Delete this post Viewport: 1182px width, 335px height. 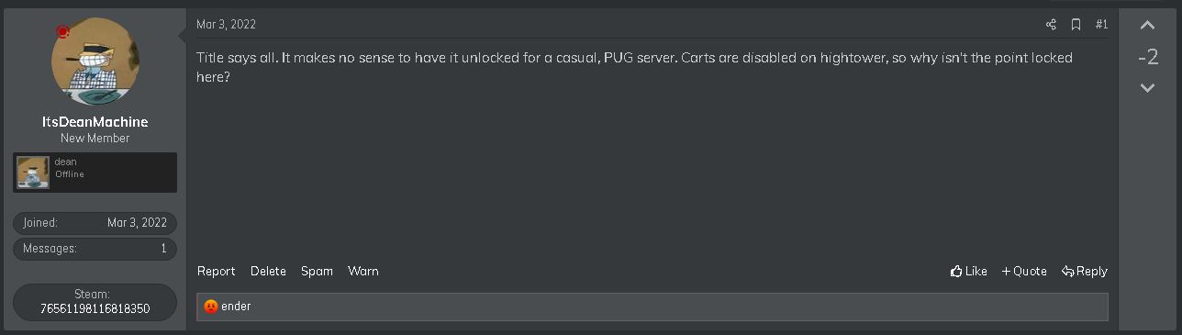pyautogui.click(x=269, y=271)
